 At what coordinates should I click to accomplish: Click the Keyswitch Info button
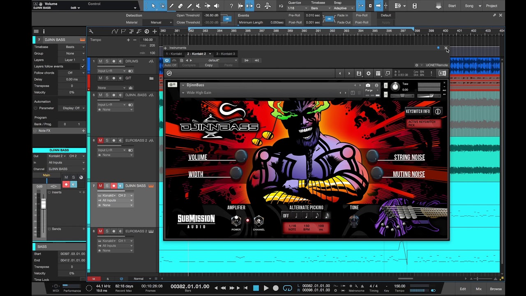(418, 111)
